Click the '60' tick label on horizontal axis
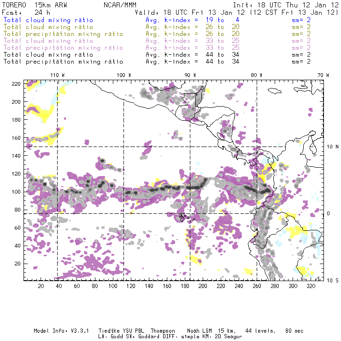 (77, 286)
